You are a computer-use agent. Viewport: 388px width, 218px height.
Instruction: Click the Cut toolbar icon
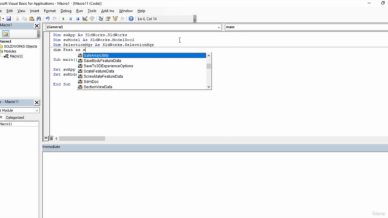coord(18,19)
